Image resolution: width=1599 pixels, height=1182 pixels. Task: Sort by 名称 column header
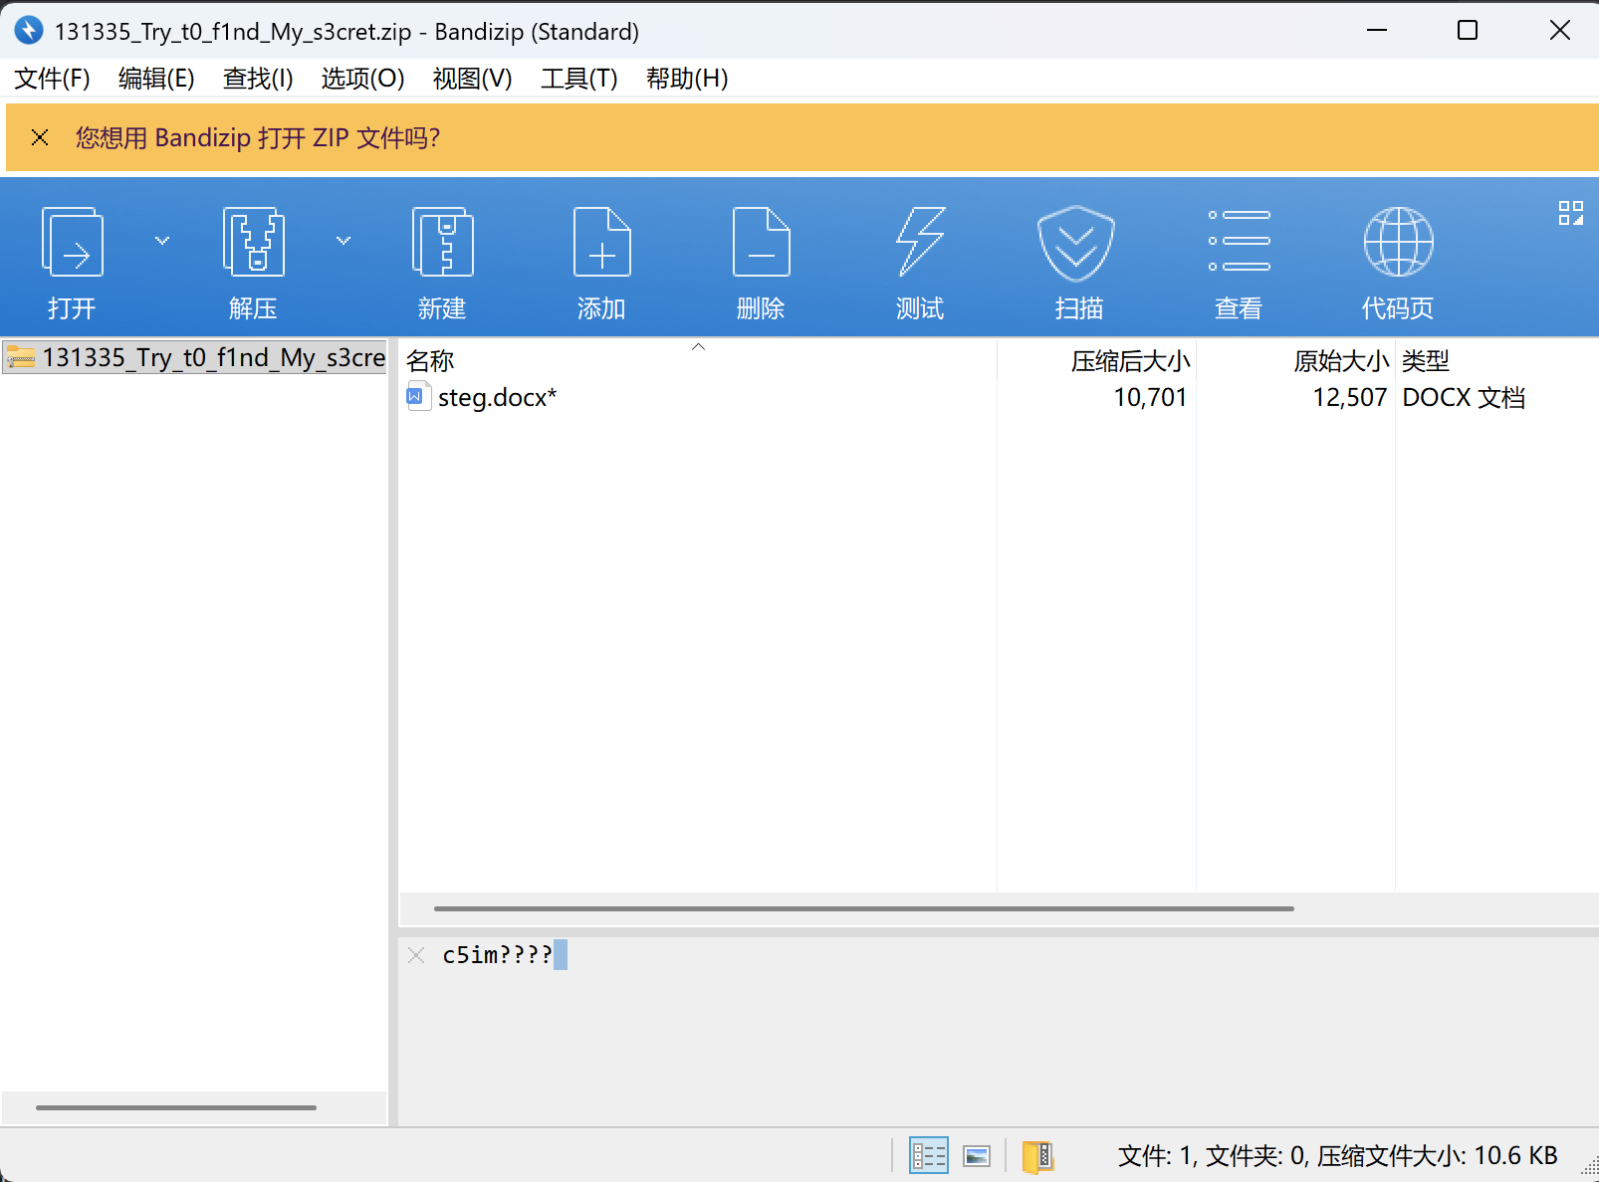430,361
